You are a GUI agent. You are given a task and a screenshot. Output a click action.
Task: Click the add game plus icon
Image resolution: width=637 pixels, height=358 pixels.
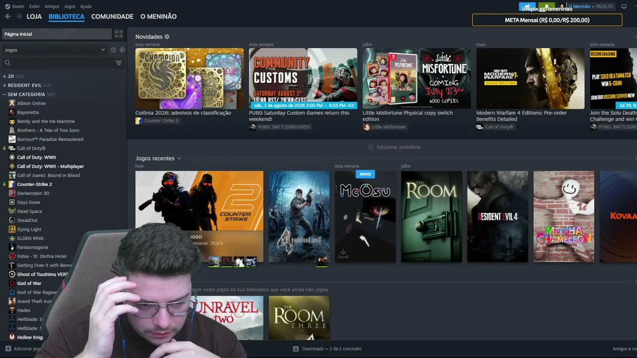[x=8, y=349]
